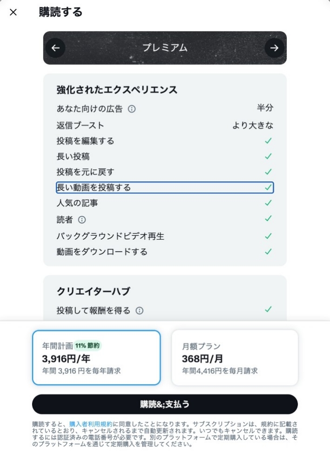Click the right arrow to view next plan

pyautogui.click(x=274, y=48)
